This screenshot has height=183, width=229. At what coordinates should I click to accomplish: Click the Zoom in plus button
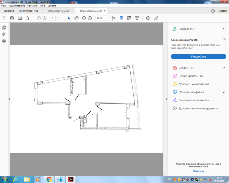tap(90, 18)
